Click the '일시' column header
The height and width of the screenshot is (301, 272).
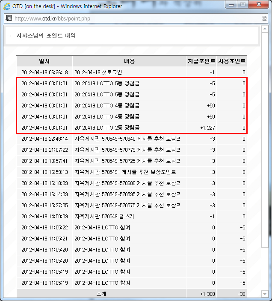point(44,61)
